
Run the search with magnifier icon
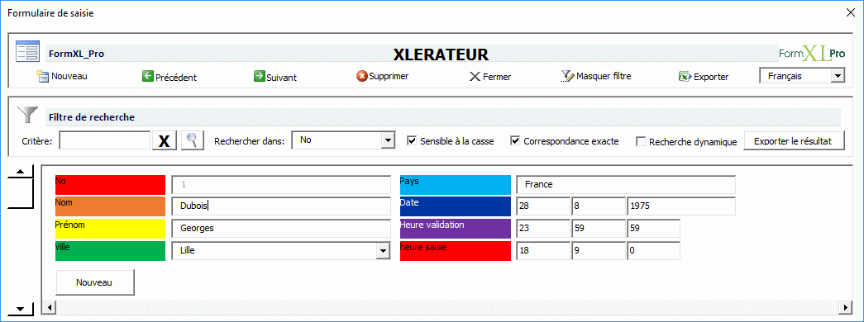(x=193, y=140)
